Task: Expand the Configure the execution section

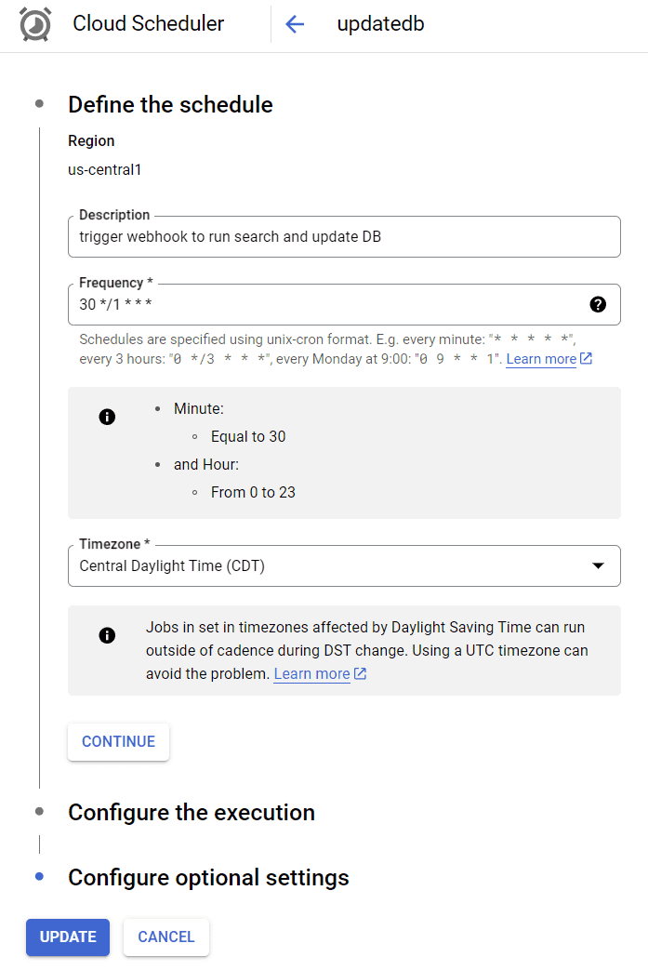Action: (192, 812)
